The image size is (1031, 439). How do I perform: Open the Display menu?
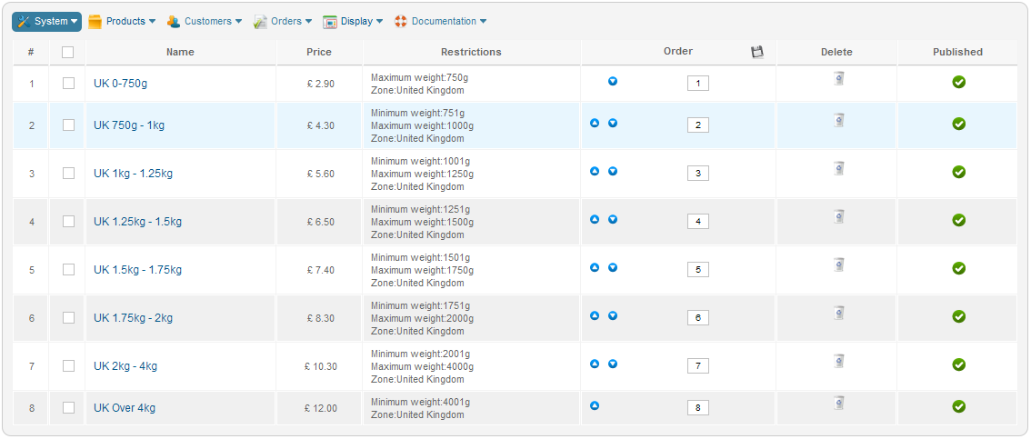353,22
